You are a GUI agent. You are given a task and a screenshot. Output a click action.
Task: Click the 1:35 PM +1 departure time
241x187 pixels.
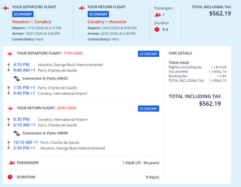point(24,87)
